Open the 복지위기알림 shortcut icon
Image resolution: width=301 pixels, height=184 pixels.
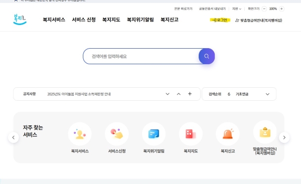click(x=154, y=134)
